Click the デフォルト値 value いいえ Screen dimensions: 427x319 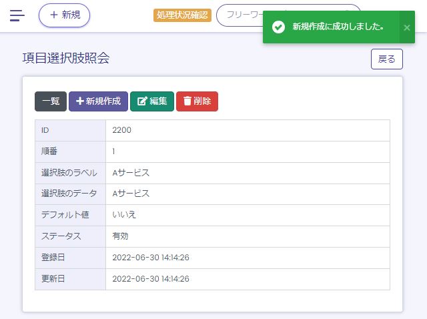pos(124,215)
